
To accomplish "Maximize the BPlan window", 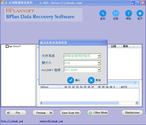I will pos(138,3).
